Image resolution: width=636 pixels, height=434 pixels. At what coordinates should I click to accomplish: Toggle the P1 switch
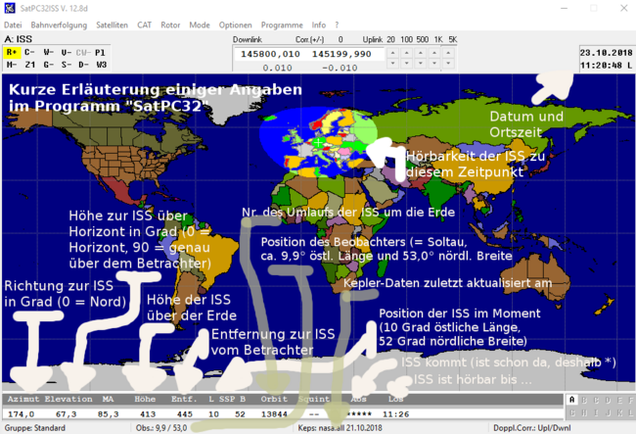[x=100, y=52]
